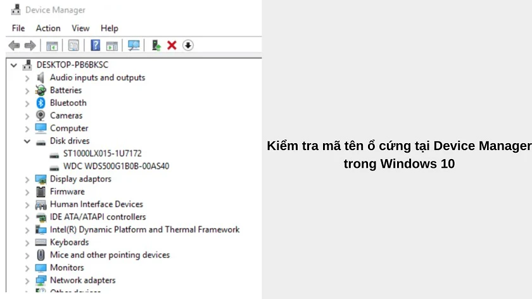
Task: Click the Display adaptors icon
Action: point(41,179)
